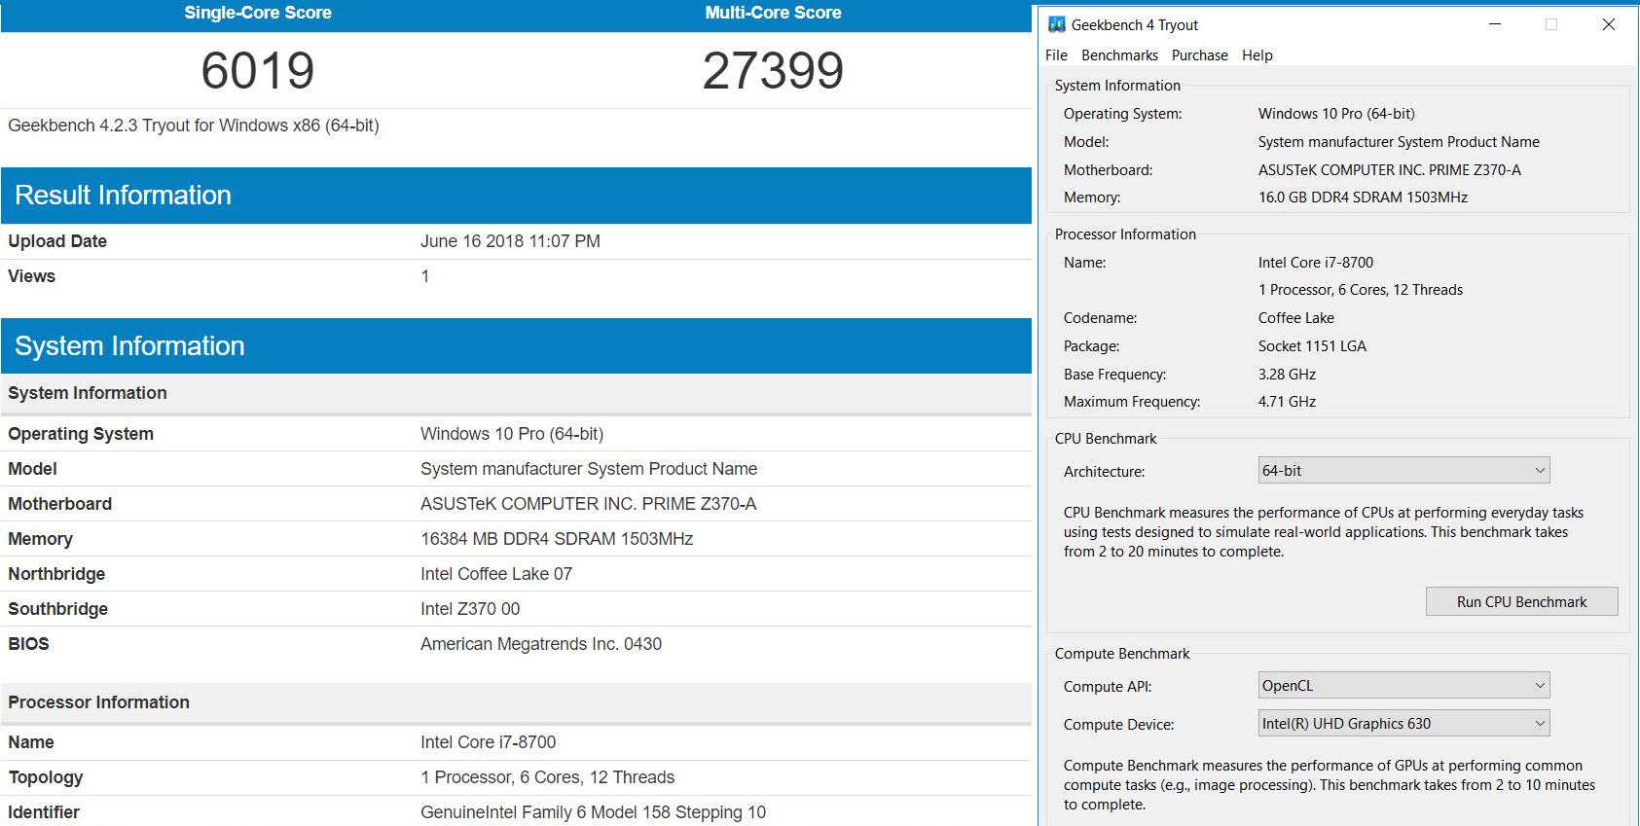Click the Compute Benchmark group label
Image resolution: width=1640 pixels, height=826 pixels.
coord(1122,654)
